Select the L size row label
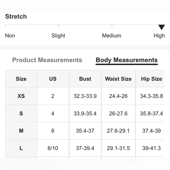170x170 pixels. (21, 148)
